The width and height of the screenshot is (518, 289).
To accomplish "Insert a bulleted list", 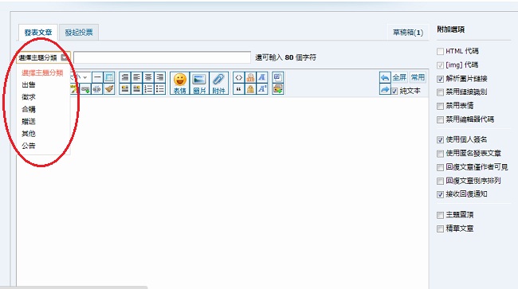I will [160, 88].
